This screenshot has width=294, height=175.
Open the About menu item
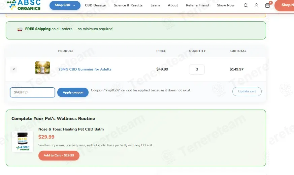point(173,5)
